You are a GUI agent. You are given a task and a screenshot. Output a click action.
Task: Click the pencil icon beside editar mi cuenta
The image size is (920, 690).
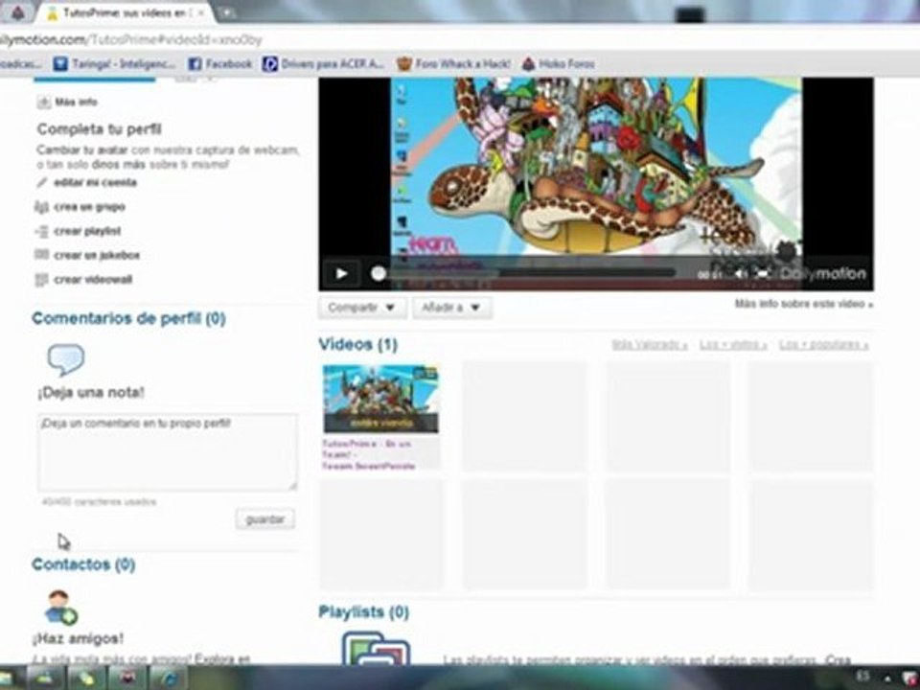coord(41,182)
